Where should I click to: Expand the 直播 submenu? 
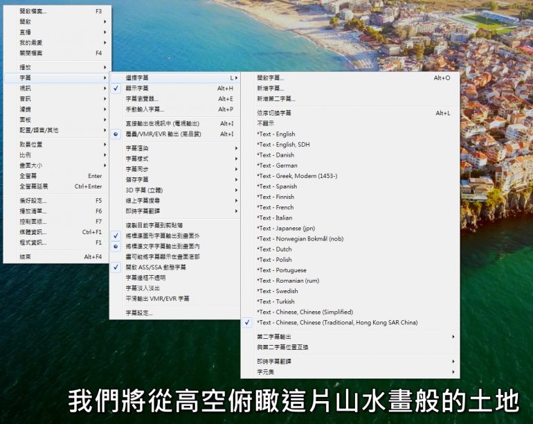[57, 32]
